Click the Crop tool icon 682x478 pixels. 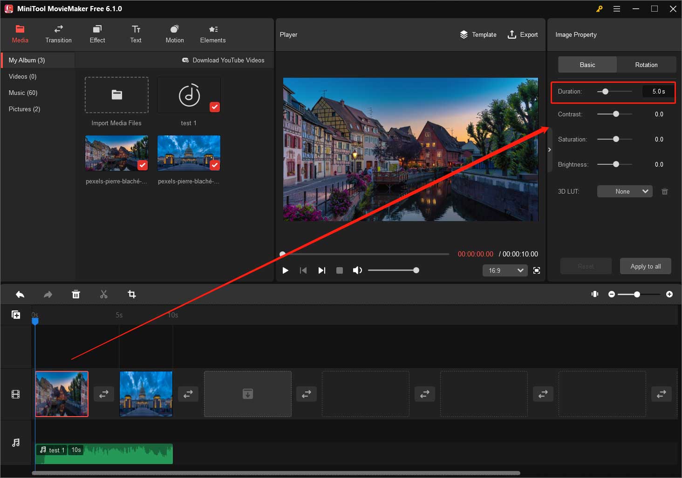tap(132, 294)
